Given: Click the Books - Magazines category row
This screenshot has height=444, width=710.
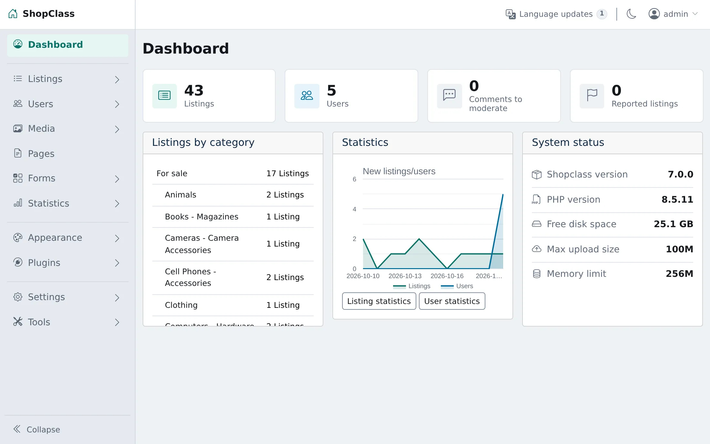Looking at the screenshot, I should tap(233, 217).
